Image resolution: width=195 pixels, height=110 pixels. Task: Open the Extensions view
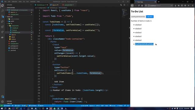(2, 27)
